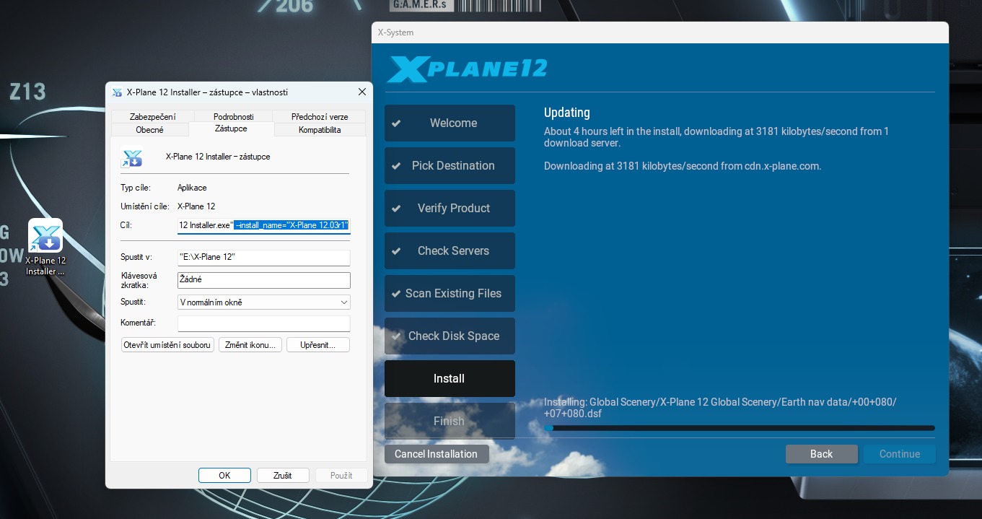Go to the Kompatibilita tab
The image size is (982, 519).
(x=320, y=130)
